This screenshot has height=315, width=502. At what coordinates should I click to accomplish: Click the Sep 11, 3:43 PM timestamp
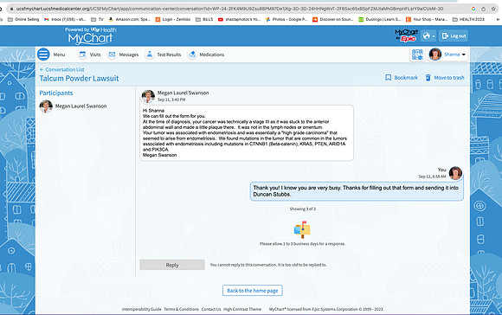(171, 100)
